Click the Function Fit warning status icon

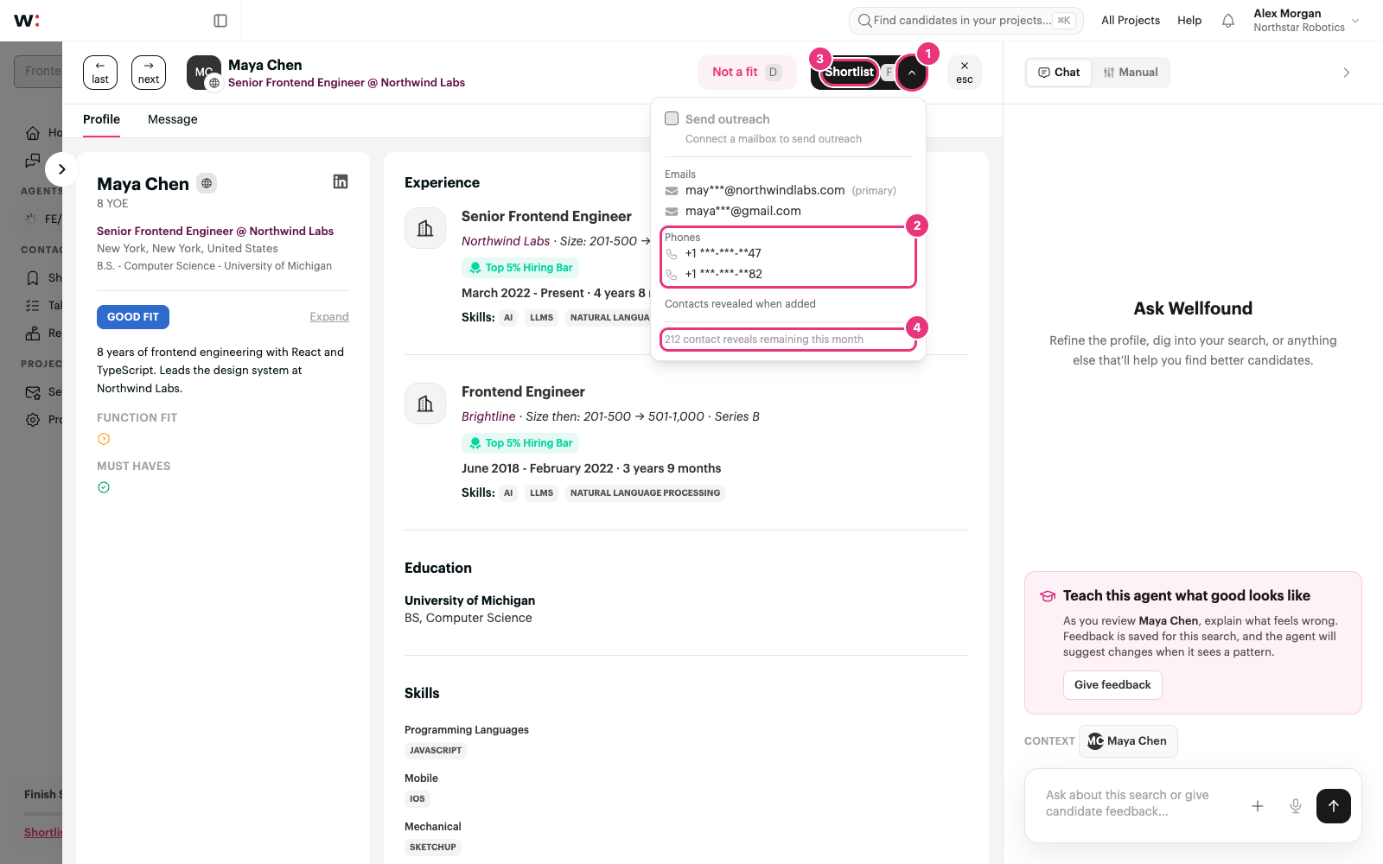click(104, 439)
